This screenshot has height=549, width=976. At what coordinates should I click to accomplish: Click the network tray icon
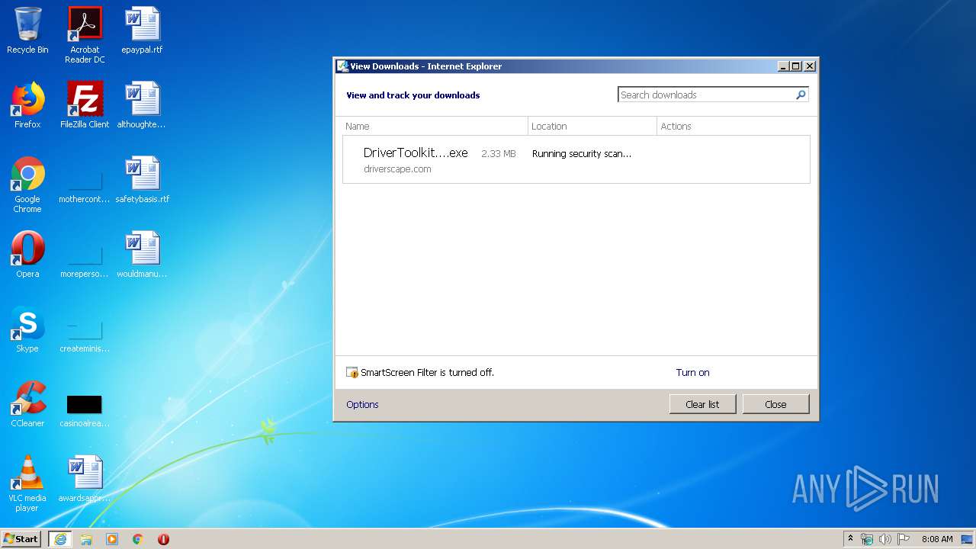(867, 539)
